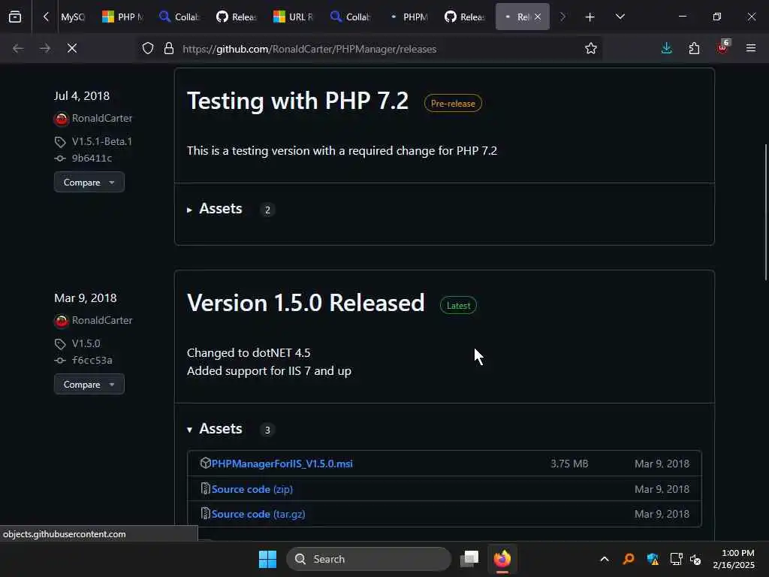Click the Pre-release badge
Screen dimensions: 769x577
pos(453,104)
